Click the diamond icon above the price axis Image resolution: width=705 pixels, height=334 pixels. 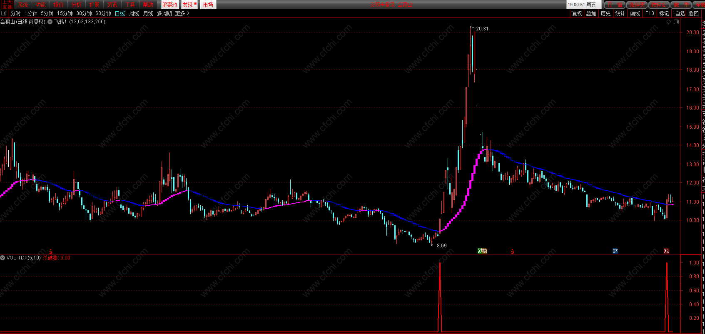tap(669, 22)
